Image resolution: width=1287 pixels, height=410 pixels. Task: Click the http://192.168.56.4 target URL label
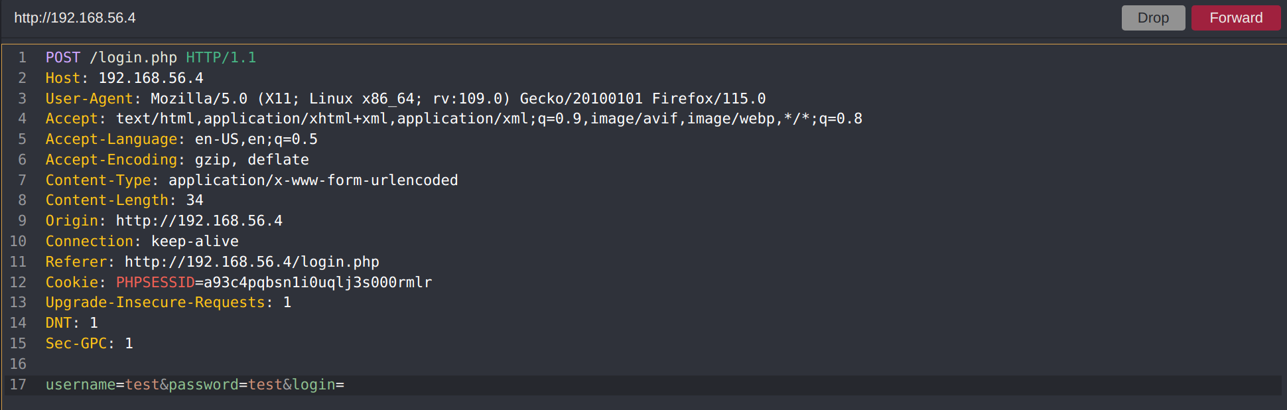coord(75,18)
